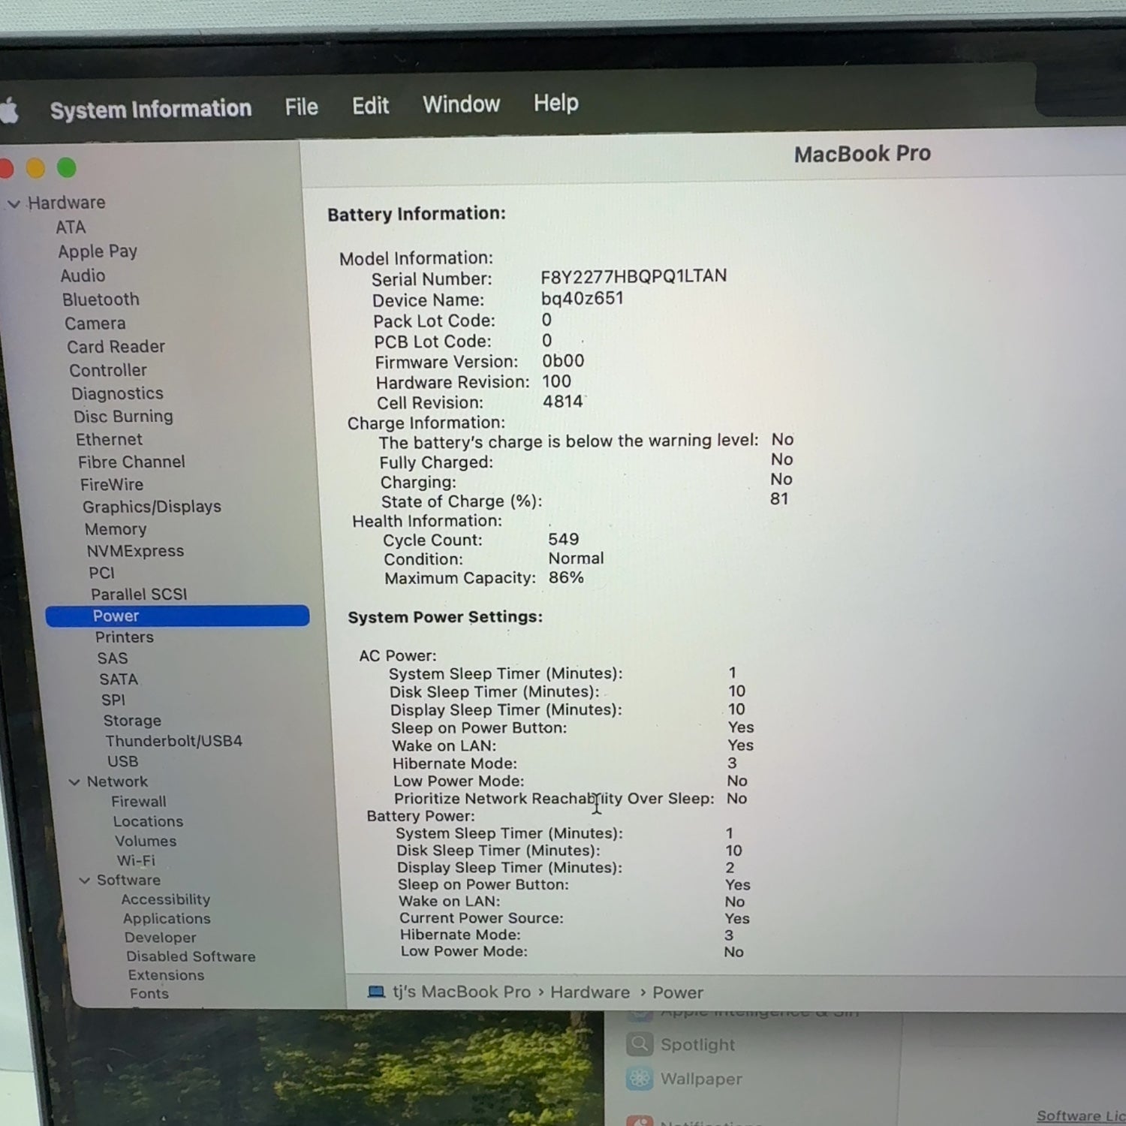1126x1126 pixels.
Task: Select Diagnostics in the sidebar
Action: click(117, 393)
